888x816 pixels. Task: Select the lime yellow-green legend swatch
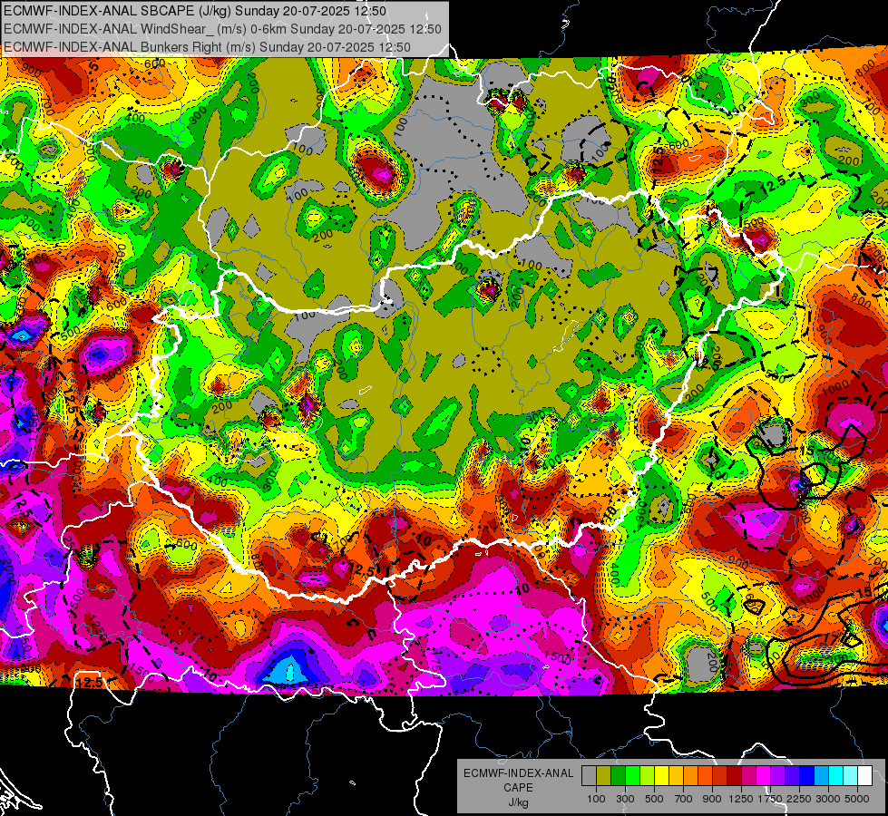pyautogui.click(x=648, y=775)
